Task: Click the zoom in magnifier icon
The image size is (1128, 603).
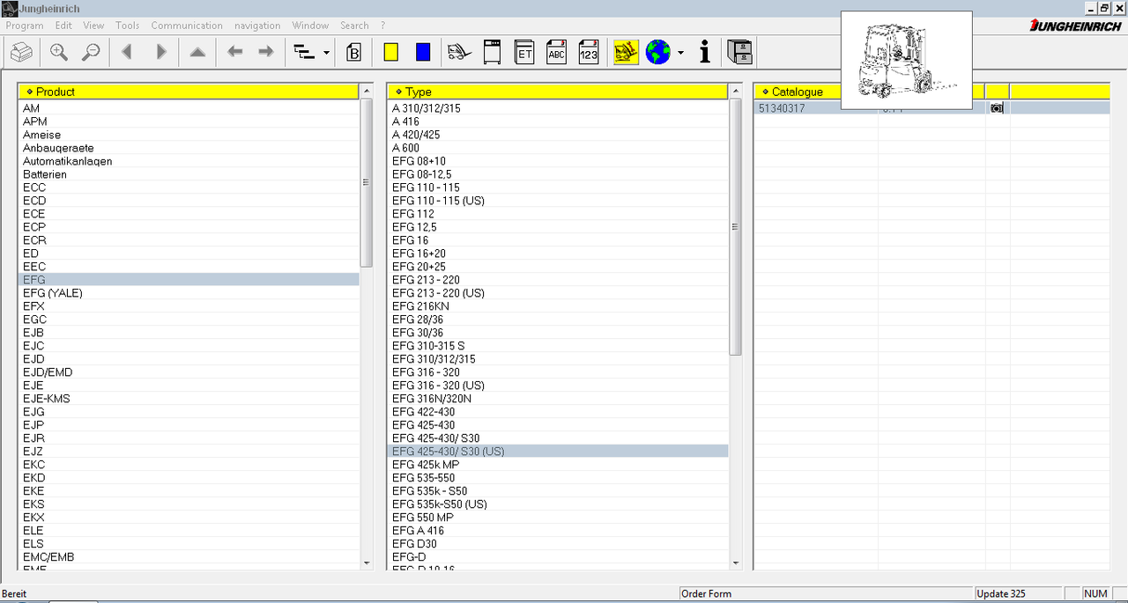Action: (x=59, y=53)
